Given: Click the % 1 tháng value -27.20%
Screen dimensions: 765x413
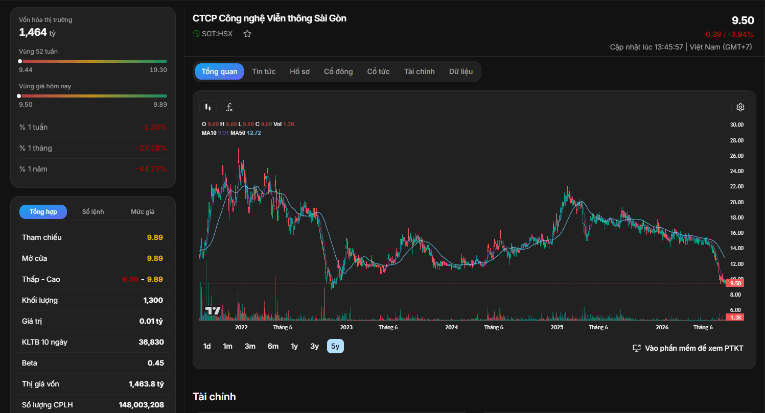Looking at the screenshot, I should tap(151, 148).
